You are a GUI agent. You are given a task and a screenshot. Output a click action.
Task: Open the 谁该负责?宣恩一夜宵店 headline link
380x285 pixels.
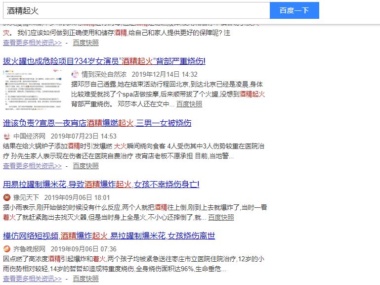[97, 123]
